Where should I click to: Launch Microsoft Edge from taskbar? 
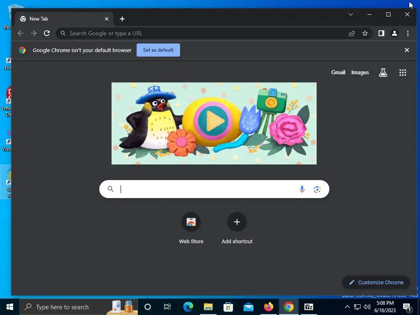188,307
